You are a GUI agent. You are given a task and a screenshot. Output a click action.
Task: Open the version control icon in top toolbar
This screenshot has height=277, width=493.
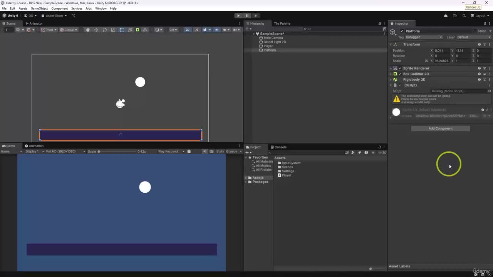[x=73, y=16]
